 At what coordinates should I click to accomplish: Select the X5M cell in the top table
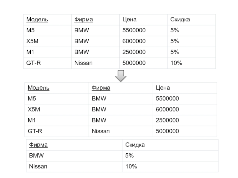(x=32, y=42)
